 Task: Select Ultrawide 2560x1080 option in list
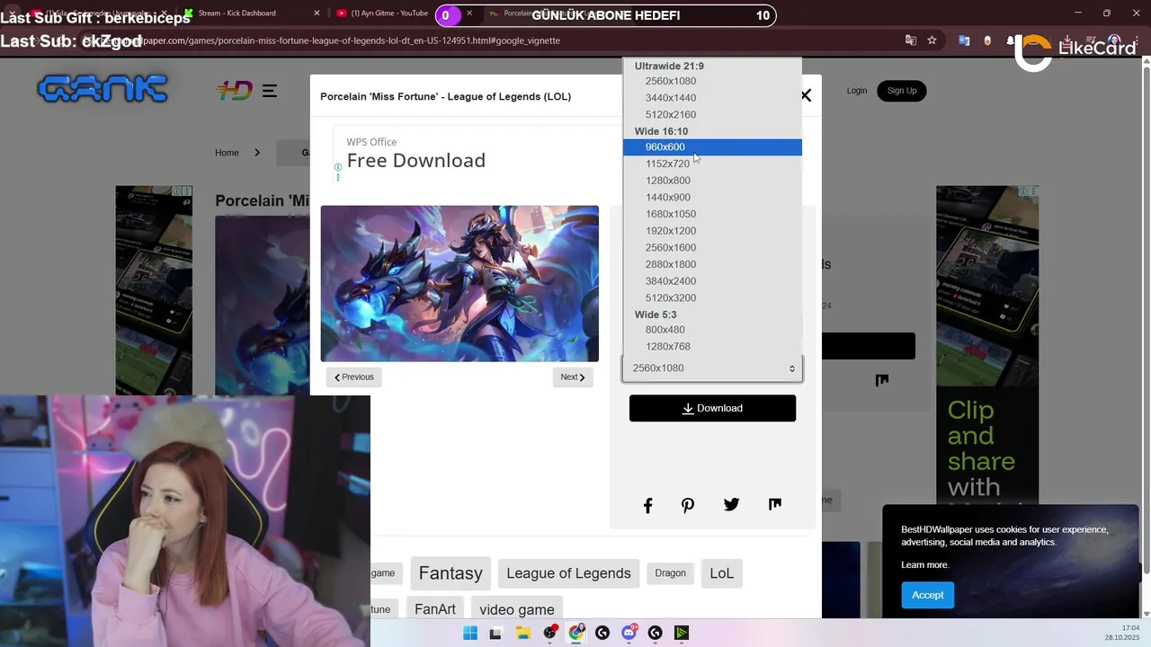pyautogui.click(x=712, y=81)
